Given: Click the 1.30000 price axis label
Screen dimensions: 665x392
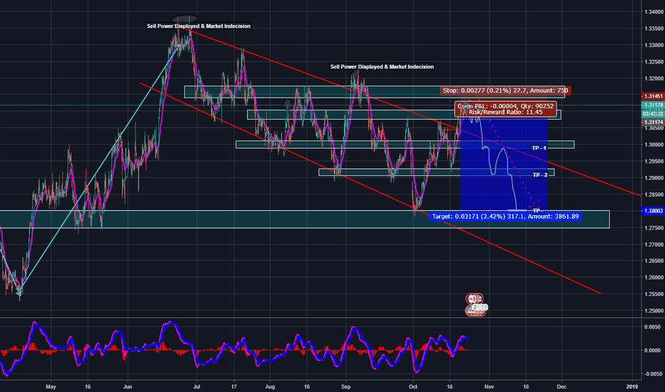Looking at the screenshot, I should 654,145.
